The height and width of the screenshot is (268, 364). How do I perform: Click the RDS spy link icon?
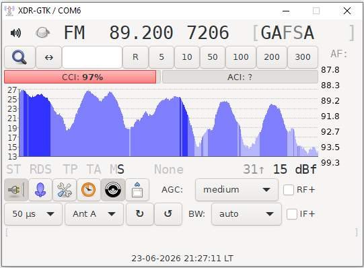(42, 32)
